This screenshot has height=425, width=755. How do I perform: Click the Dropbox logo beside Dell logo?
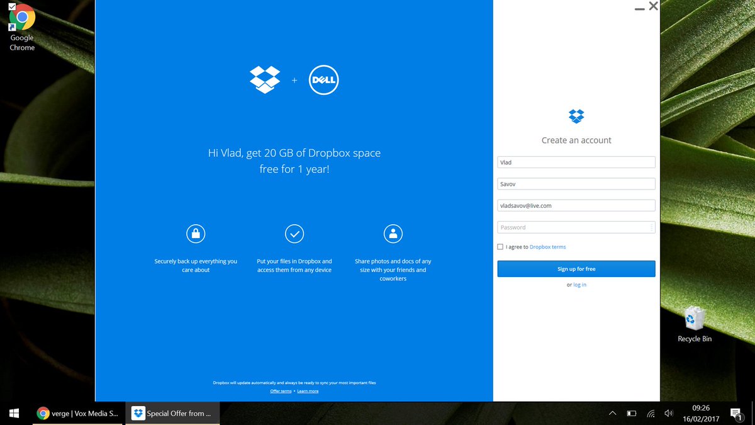point(265,80)
